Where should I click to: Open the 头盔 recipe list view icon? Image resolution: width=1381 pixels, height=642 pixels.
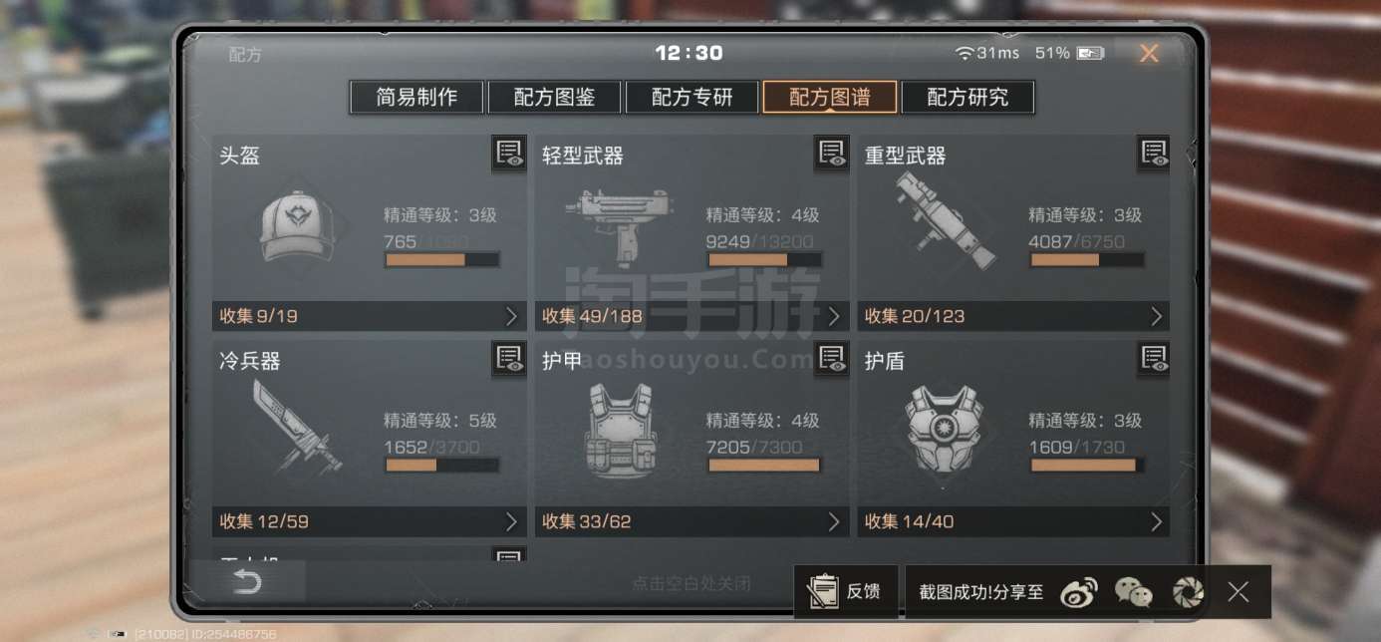click(509, 154)
